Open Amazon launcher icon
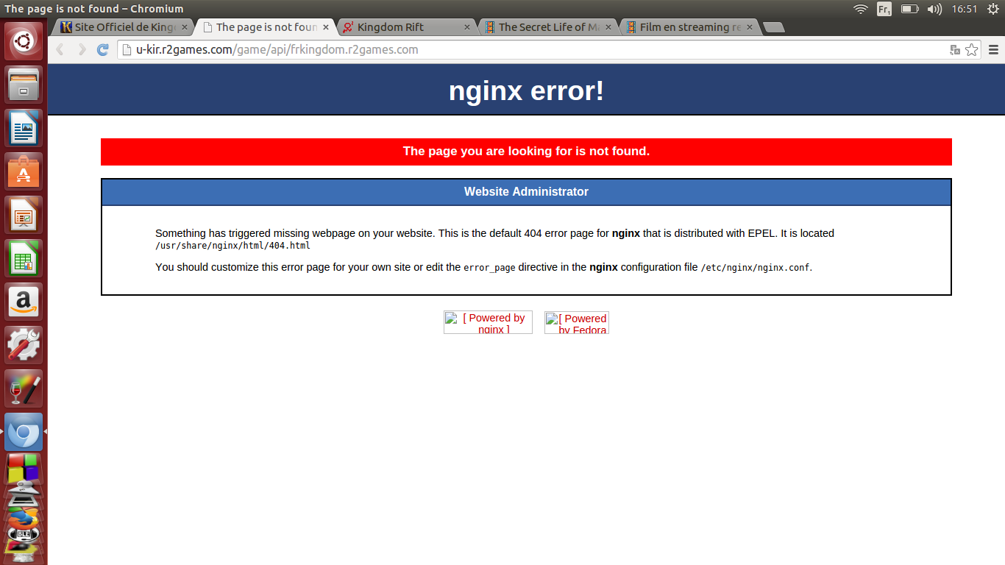 pyautogui.click(x=24, y=302)
